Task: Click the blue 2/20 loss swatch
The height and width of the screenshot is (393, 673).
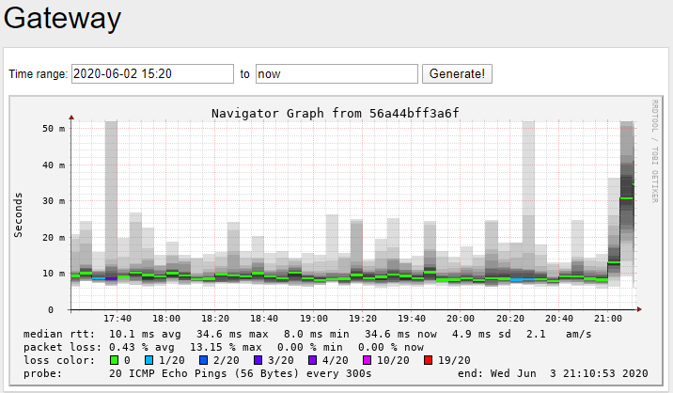Action: tap(203, 360)
